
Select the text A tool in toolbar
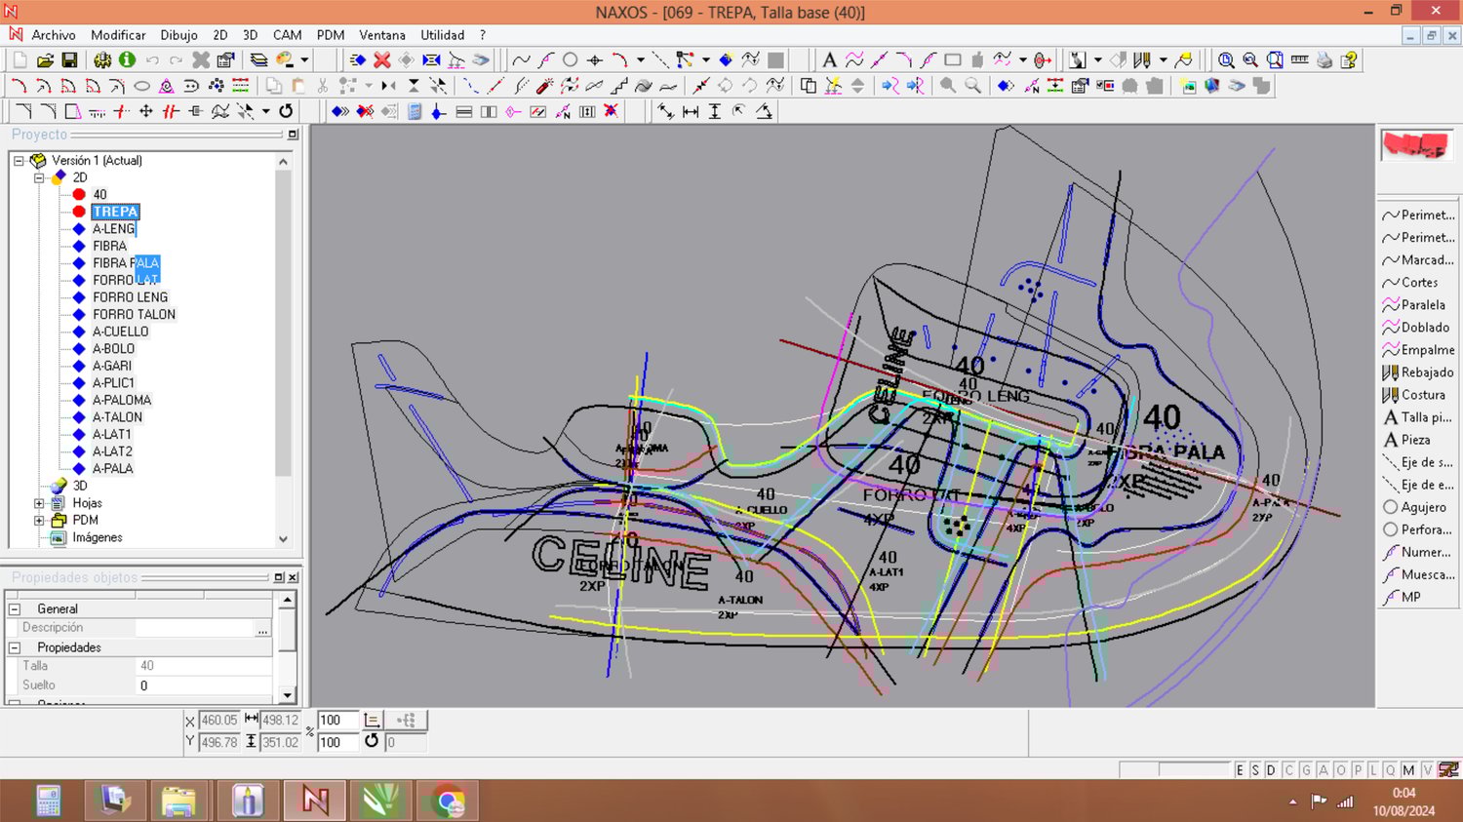829,60
